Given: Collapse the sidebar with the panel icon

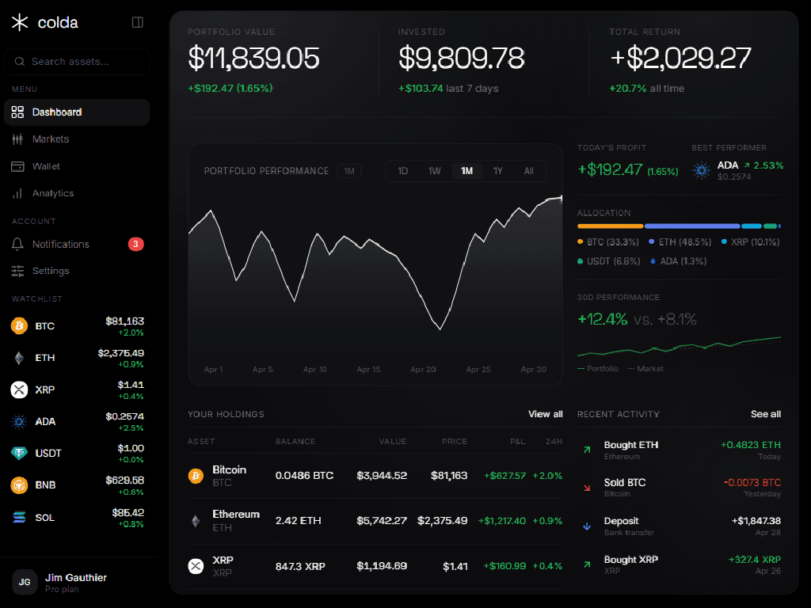Looking at the screenshot, I should coord(138,22).
